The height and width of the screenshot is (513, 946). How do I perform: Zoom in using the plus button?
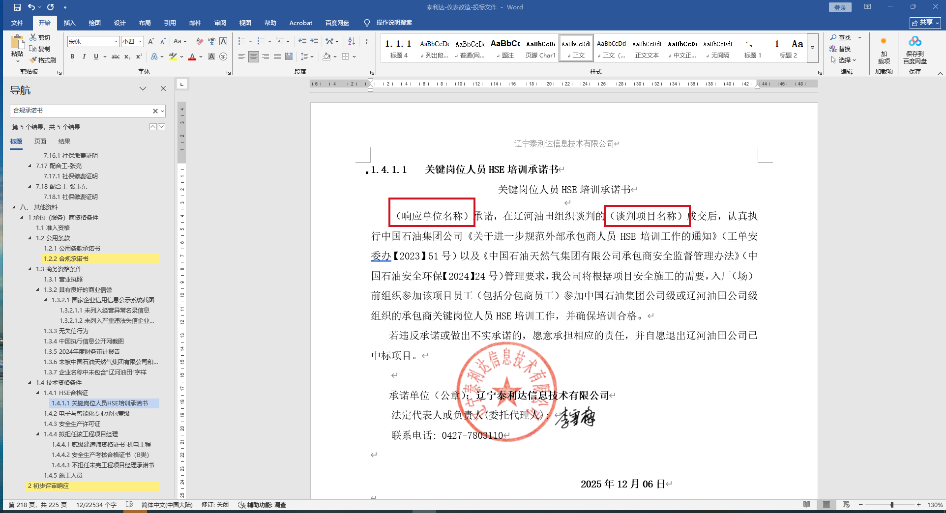[x=918, y=505]
